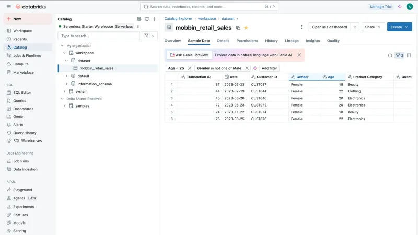Open SQL Warehouses
Viewport: 418px width, 235px height.
pos(28,140)
